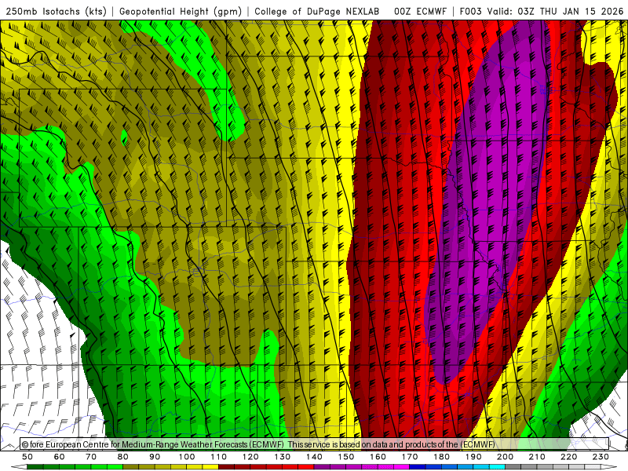The width and height of the screenshot is (628, 471).
Task: Select the dark gray swatch right of the 200 label
Action: tap(513, 467)
